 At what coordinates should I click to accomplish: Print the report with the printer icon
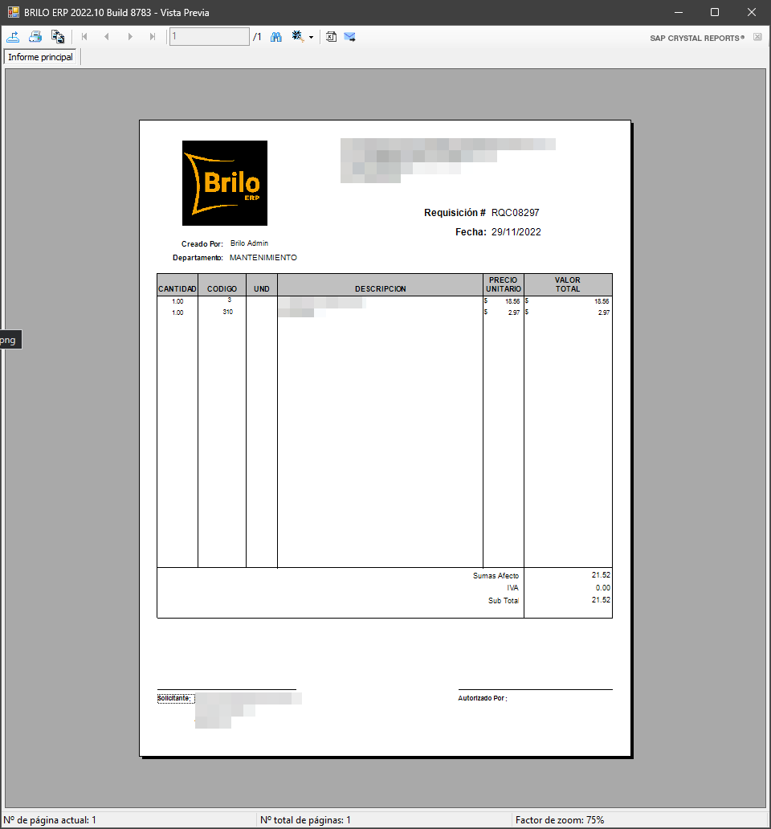(x=35, y=36)
